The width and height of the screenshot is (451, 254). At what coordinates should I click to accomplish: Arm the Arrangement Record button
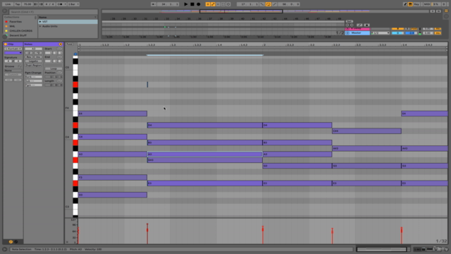(199, 4)
